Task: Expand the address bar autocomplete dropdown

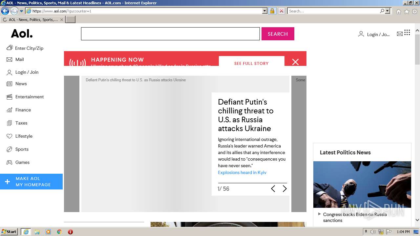Action: [265, 11]
